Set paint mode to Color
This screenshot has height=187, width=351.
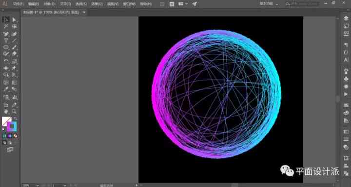point(4,136)
